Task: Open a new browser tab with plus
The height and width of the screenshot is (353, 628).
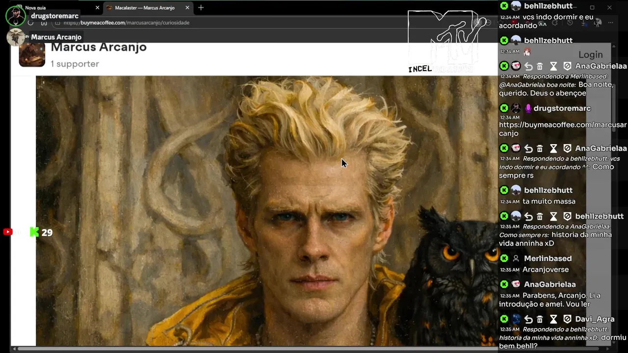Action: point(201,7)
